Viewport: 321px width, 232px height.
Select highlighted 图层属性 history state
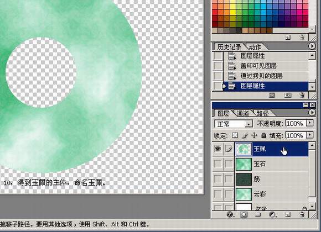[x=266, y=86]
